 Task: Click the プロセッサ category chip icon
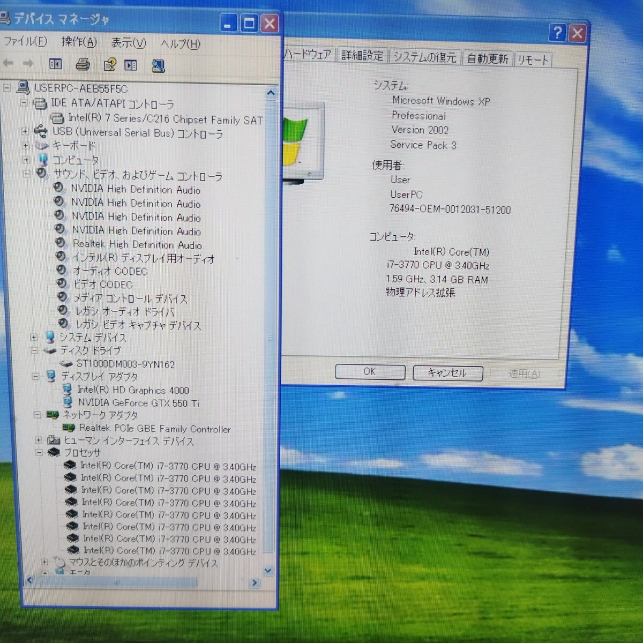pos(54,453)
